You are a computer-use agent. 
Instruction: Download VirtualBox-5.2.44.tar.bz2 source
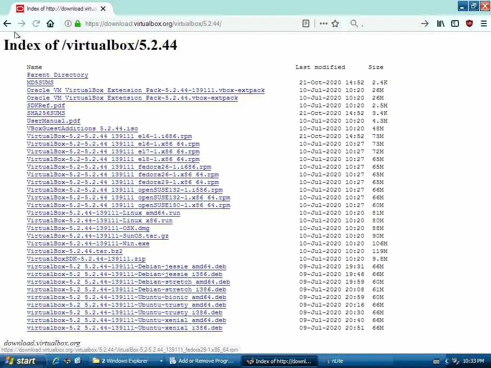pos(74,251)
